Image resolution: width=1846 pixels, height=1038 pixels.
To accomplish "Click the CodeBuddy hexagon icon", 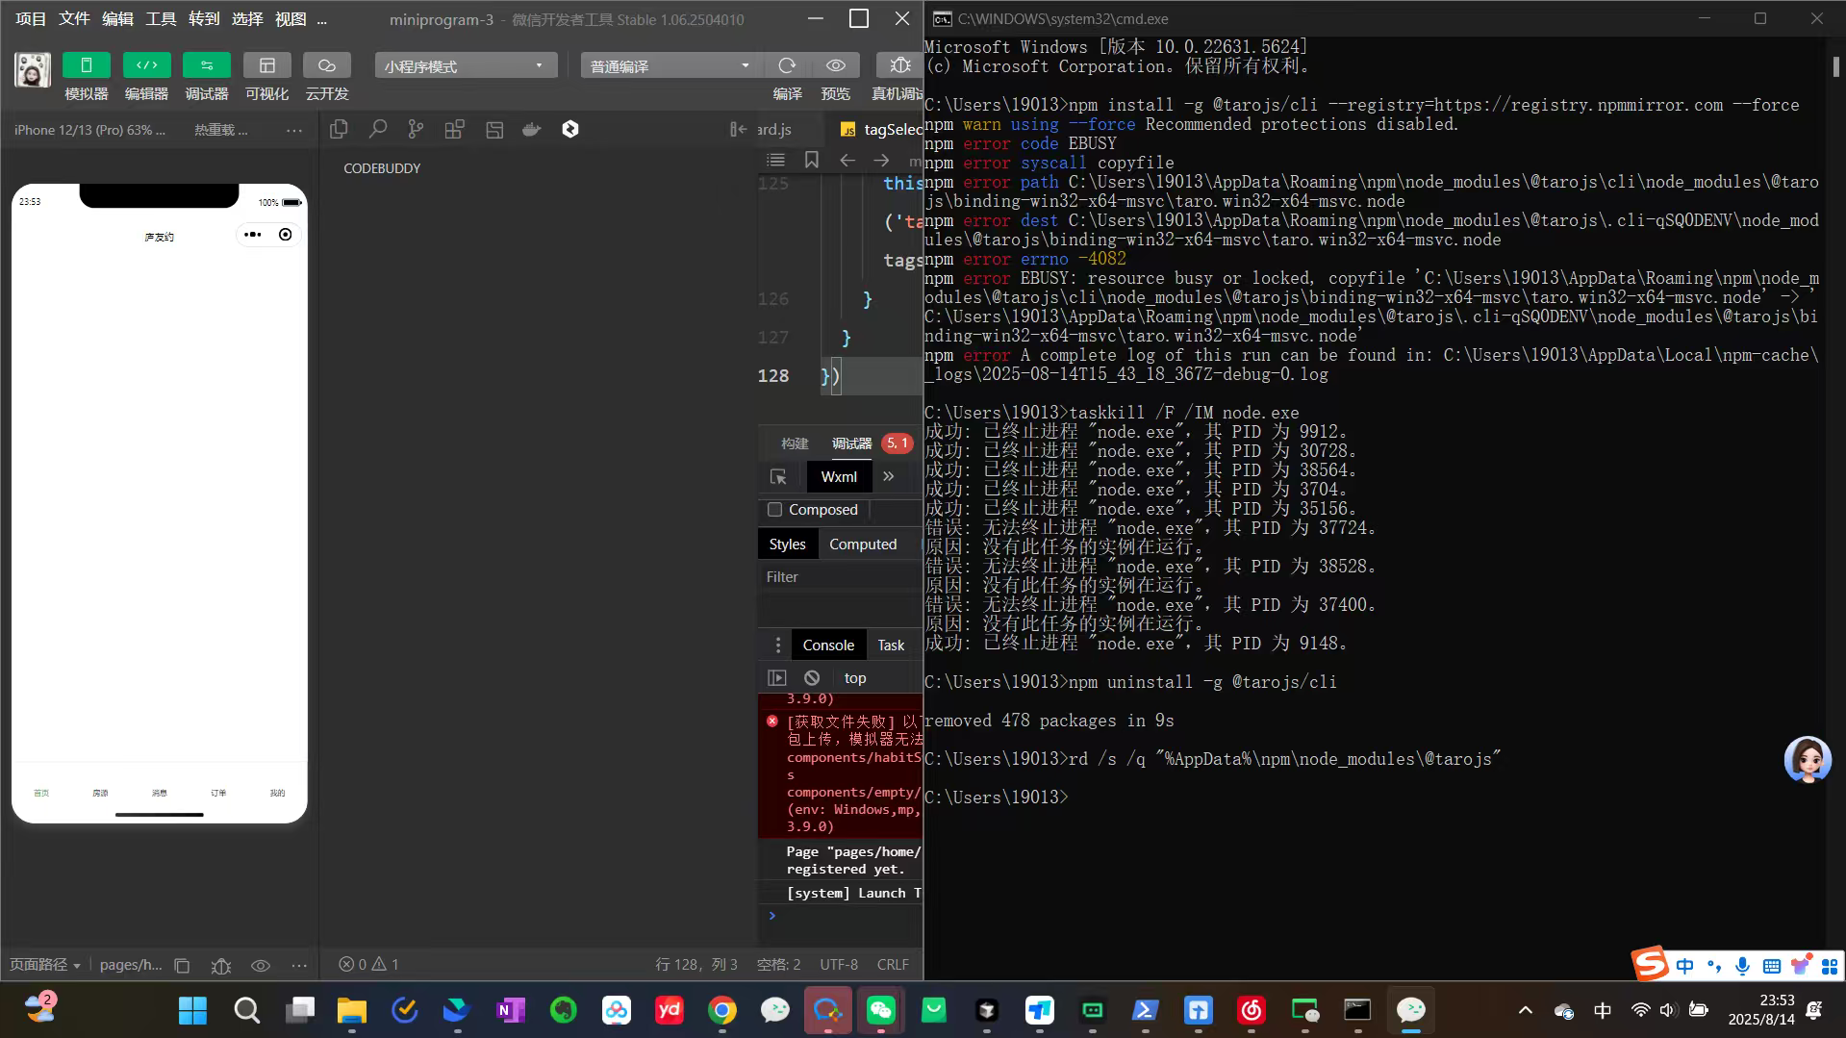I will click(x=570, y=129).
